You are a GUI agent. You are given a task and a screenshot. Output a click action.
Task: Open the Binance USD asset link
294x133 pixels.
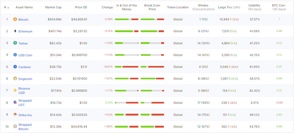click(x=24, y=91)
